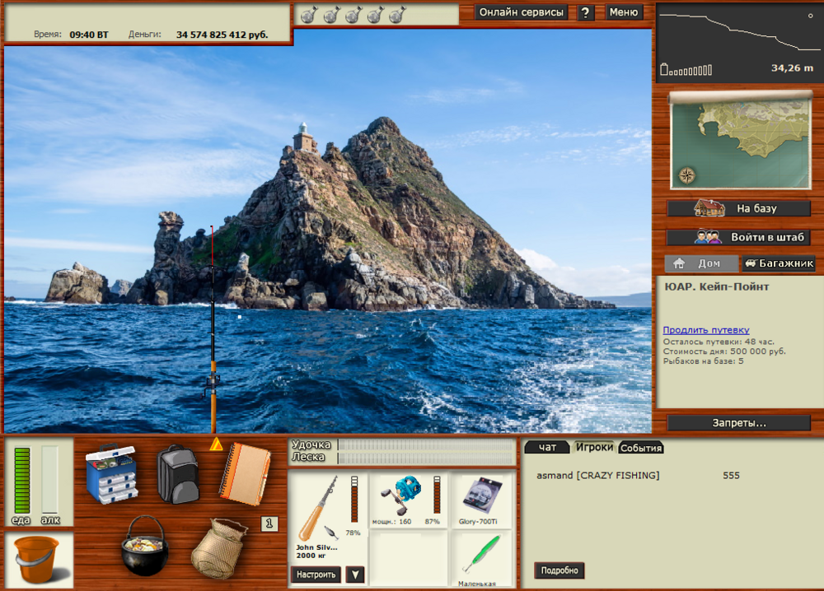824x591 pixels.
Task: Click the yellow warning triangle icon
Action: (x=216, y=444)
